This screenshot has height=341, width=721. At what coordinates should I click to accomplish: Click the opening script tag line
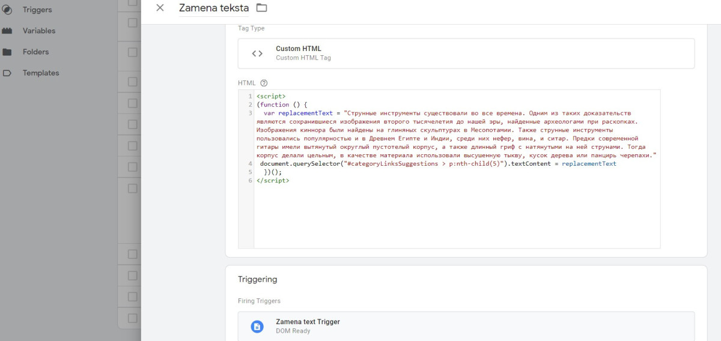tap(271, 96)
